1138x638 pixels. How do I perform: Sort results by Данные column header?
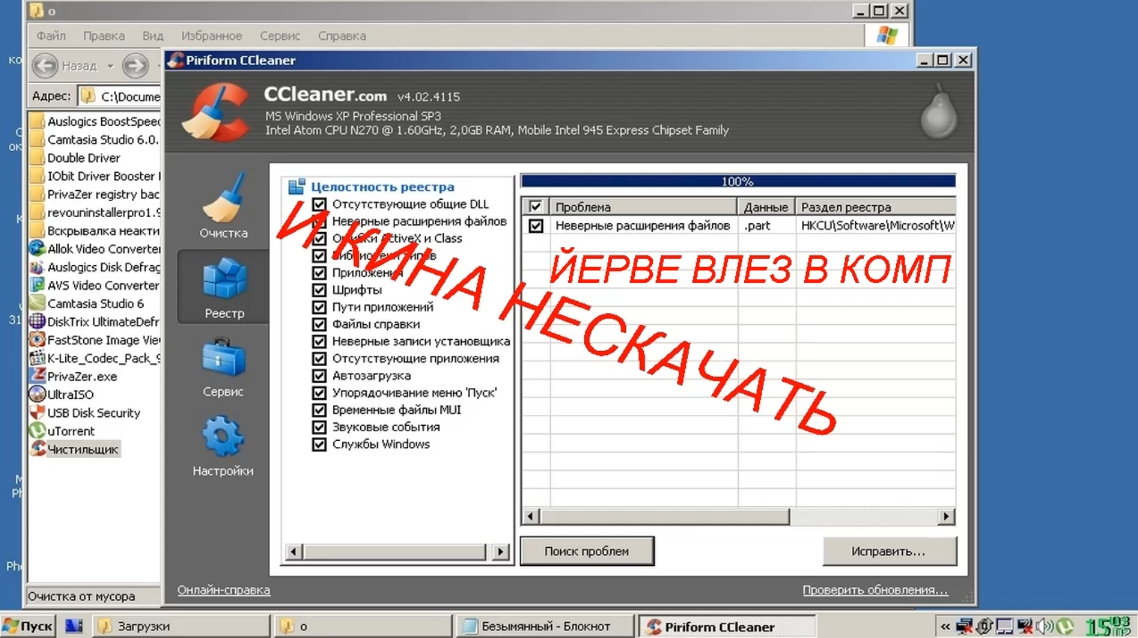pyautogui.click(x=766, y=207)
